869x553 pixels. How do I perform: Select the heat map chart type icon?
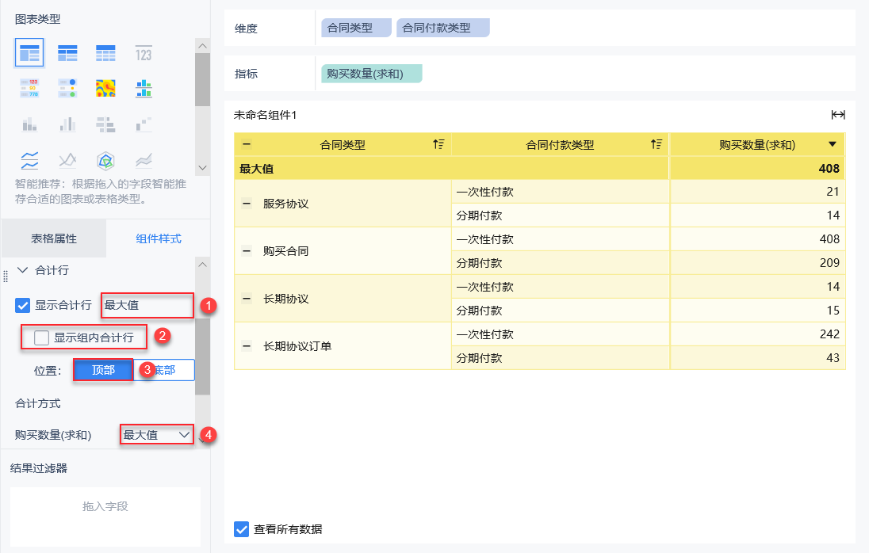[105, 88]
